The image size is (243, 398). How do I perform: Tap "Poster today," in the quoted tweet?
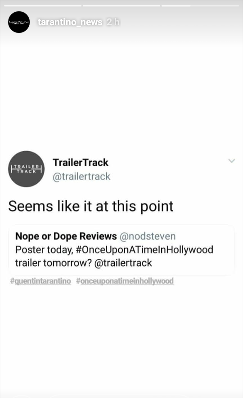[x=44, y=250]
